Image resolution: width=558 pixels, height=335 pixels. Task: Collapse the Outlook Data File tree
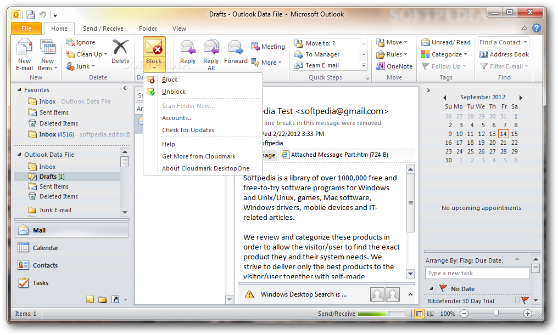click(x=20, y=155)
